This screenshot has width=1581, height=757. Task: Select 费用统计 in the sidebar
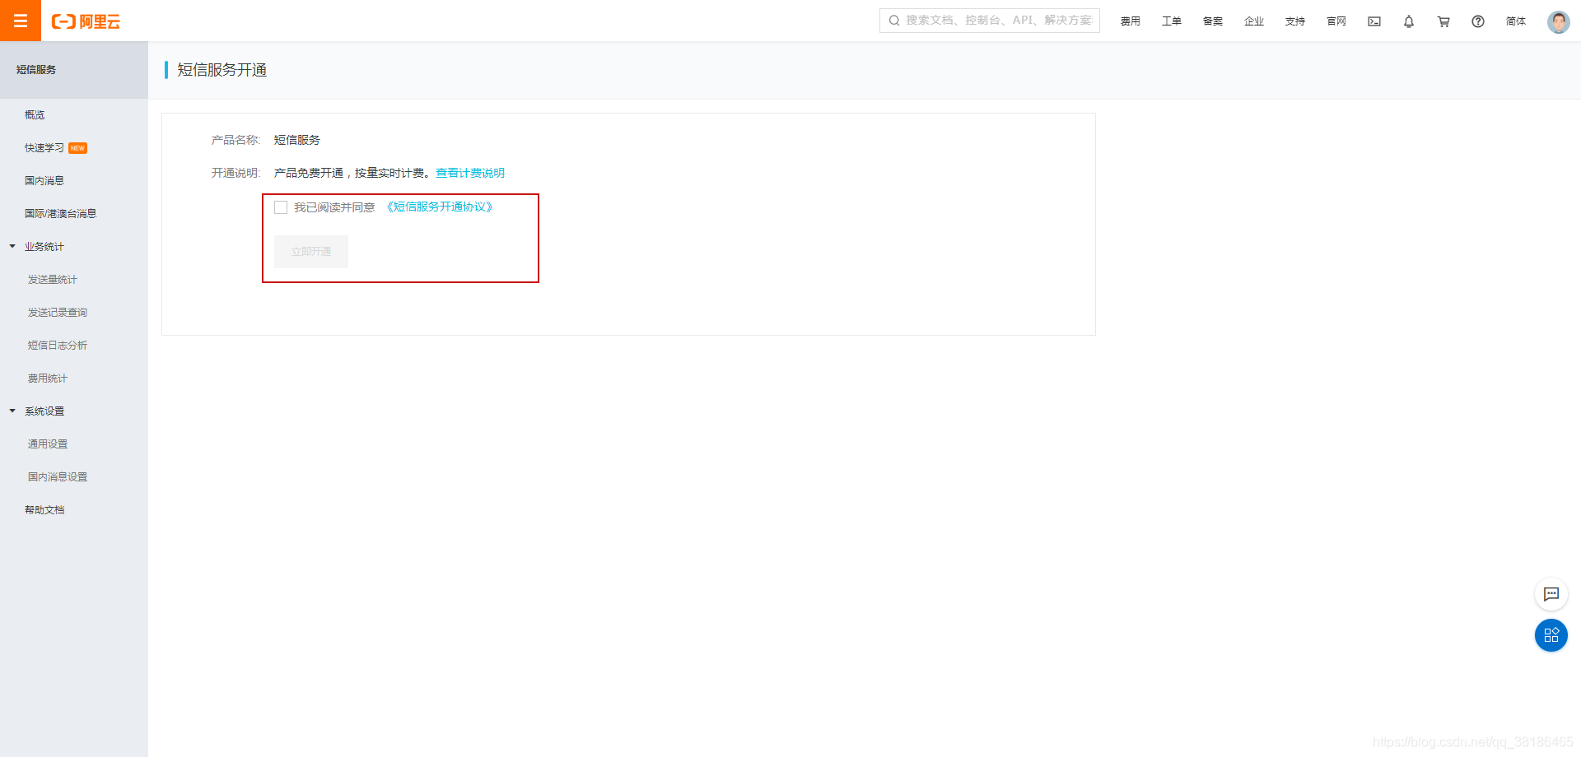48,378
